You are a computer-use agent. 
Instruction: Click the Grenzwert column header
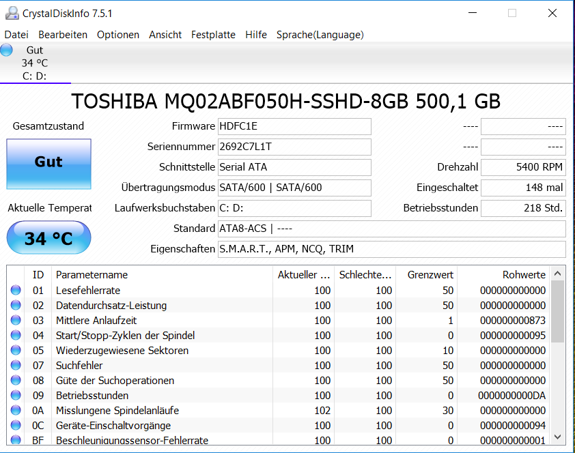click(x=427, y=275)
